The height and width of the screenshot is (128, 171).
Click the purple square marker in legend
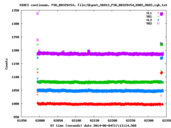point(158,23)
